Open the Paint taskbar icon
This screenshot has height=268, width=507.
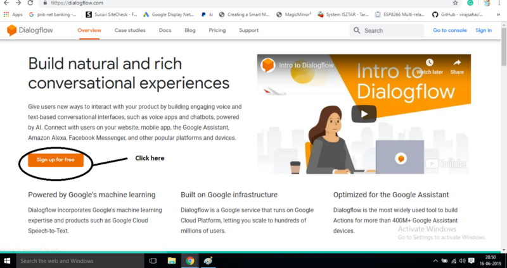coord(208,260)
